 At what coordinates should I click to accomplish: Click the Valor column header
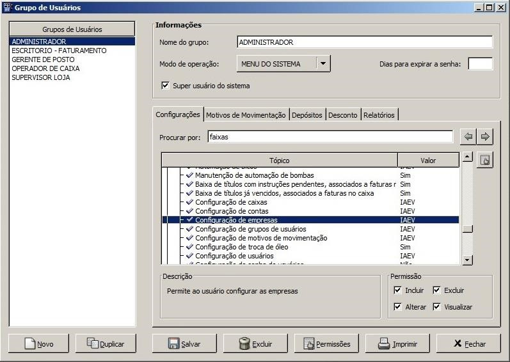428,160
